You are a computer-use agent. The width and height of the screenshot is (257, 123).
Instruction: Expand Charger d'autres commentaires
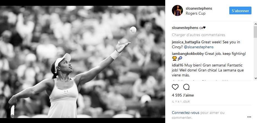click(x=198, y=35)
